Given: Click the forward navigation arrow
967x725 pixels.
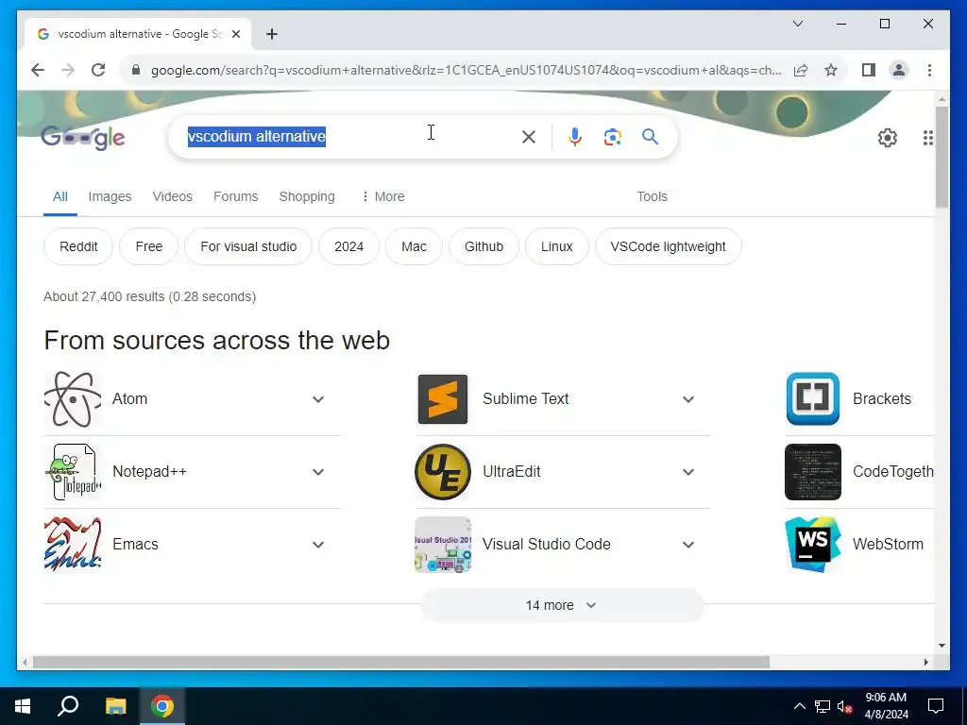Looking at the screenshot, I should (x=68, y=70).
